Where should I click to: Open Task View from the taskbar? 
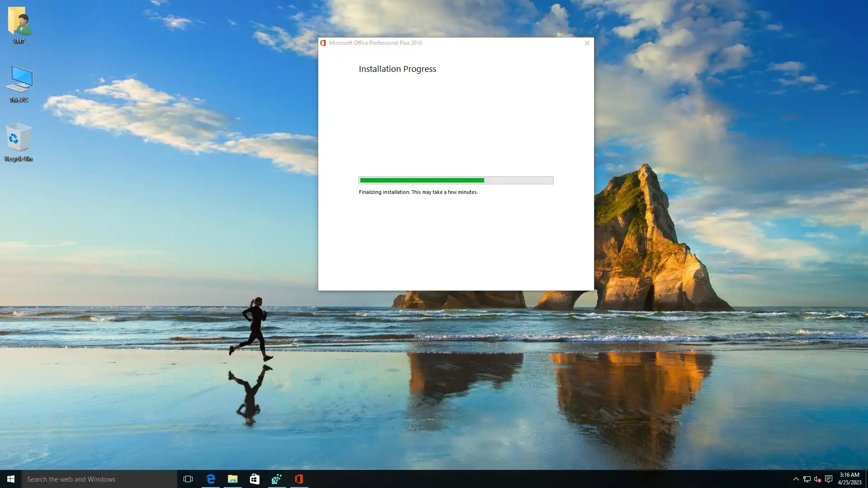(188, 479)
